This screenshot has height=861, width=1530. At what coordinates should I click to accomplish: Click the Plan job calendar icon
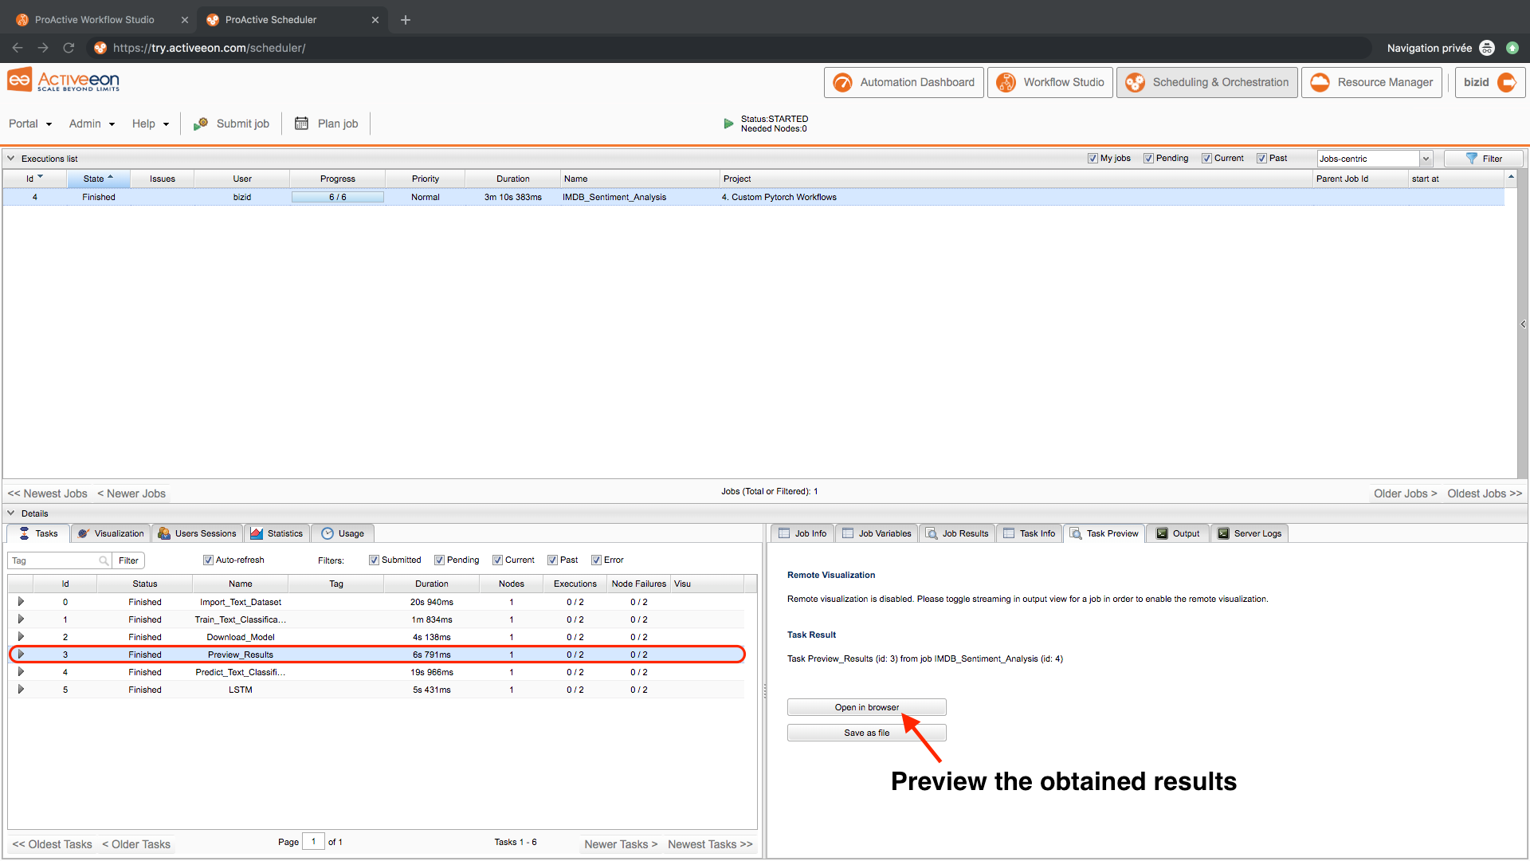tap(301, 124)
